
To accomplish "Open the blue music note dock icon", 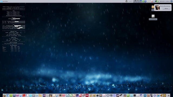I will coord(57,95).
